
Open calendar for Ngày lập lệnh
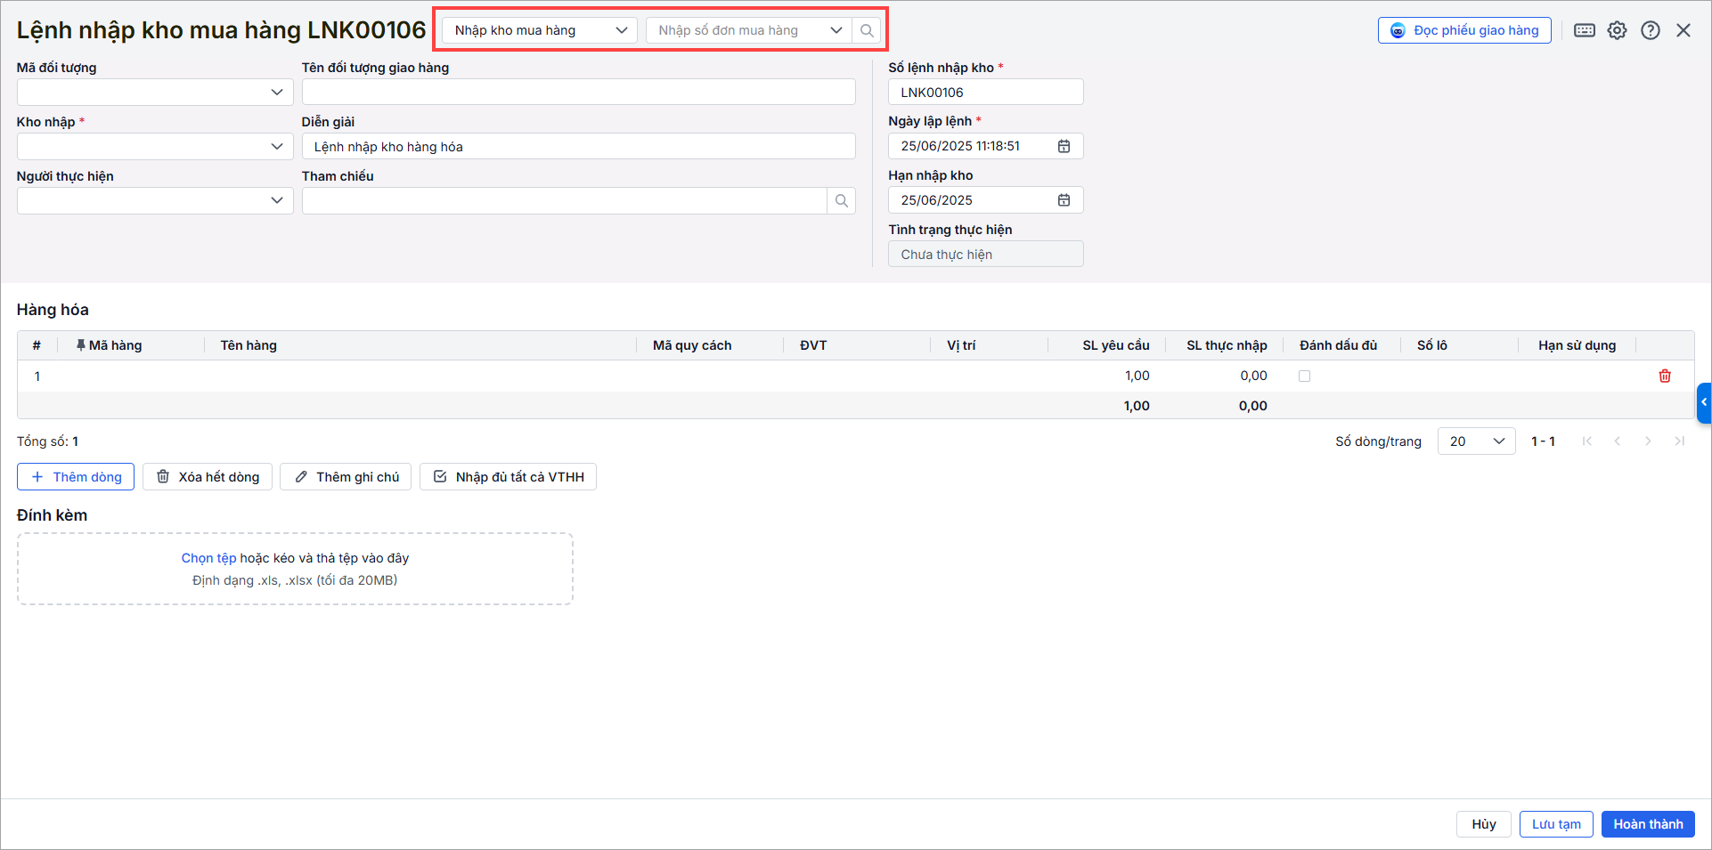[x=1064, y=146]
